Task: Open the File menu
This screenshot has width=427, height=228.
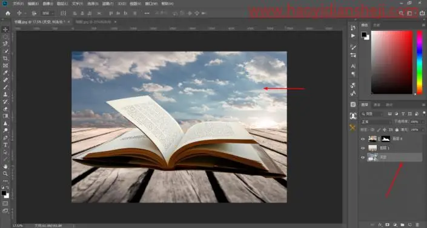Action: (x=18, y=4)
